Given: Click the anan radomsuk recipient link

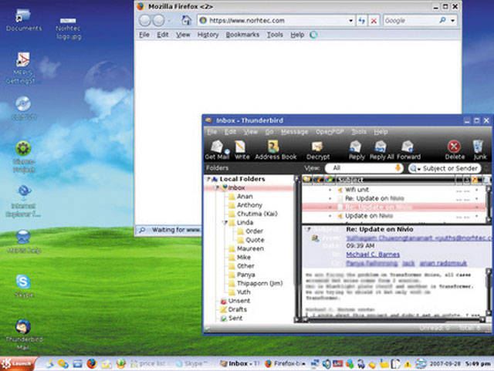Looking at the screenshot, I should click(443, 263).
